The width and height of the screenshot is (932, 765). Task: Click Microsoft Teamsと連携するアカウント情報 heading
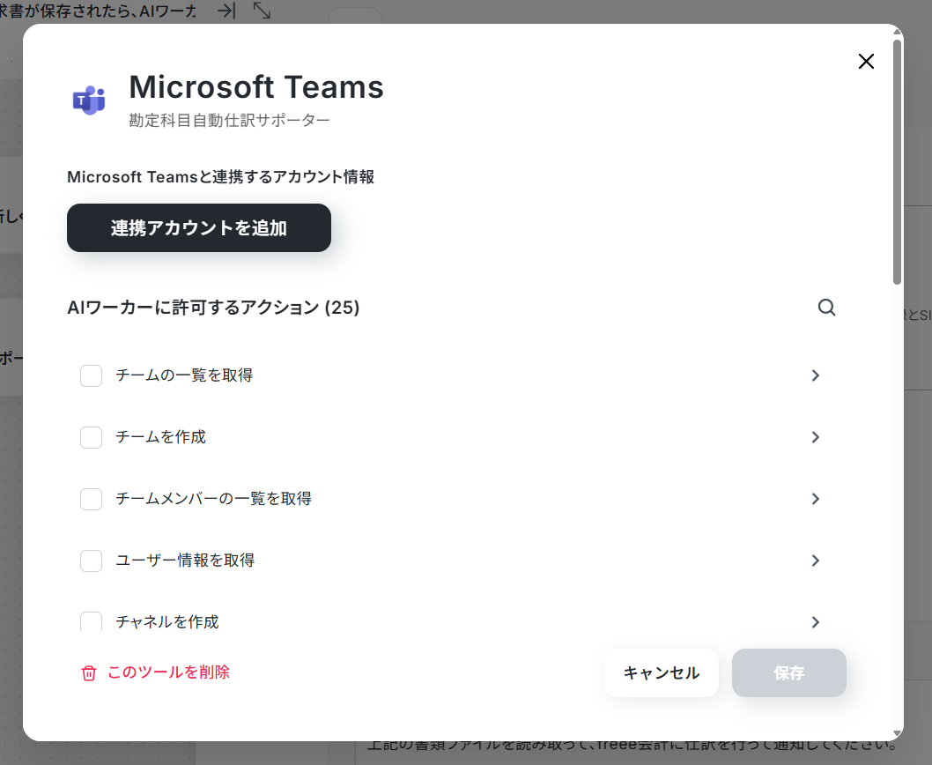[220, 176]
